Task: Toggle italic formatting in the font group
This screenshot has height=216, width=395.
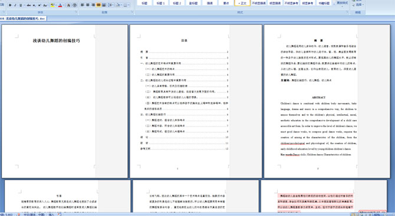Action: click(15, 5)
